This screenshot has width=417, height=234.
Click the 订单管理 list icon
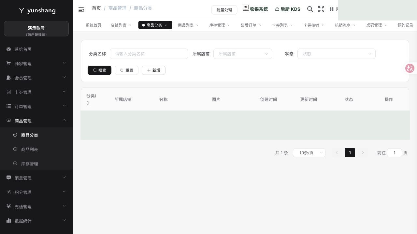pyautogui.click(x=9, y=106)
